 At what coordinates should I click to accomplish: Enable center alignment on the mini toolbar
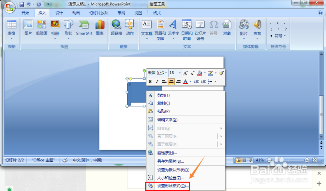coord(171,81)
